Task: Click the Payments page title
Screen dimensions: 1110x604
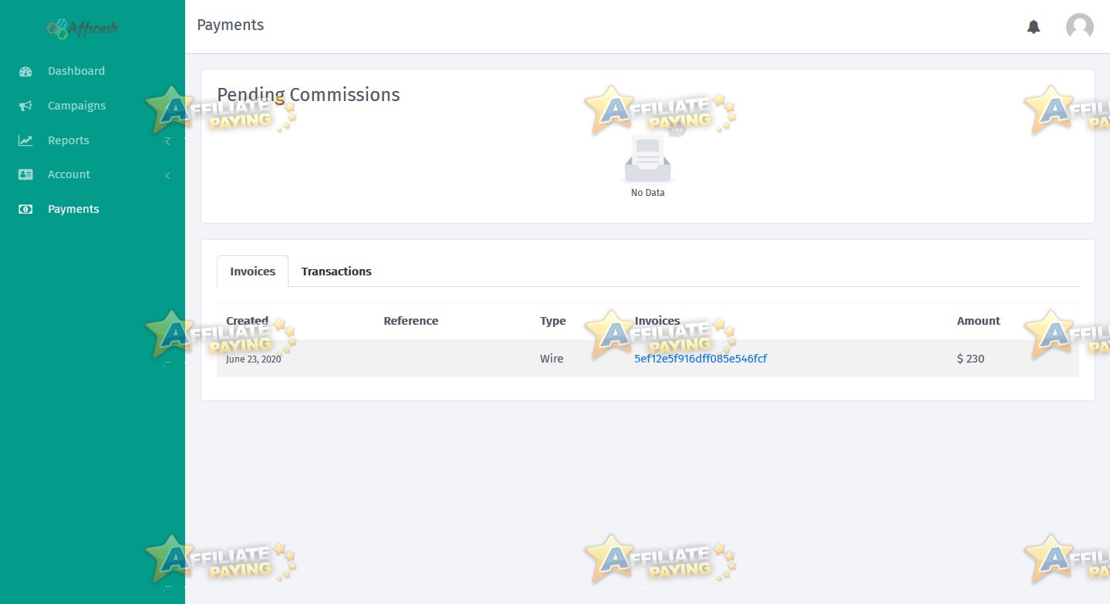Action: pyautogui.click(x=231, y=25)
